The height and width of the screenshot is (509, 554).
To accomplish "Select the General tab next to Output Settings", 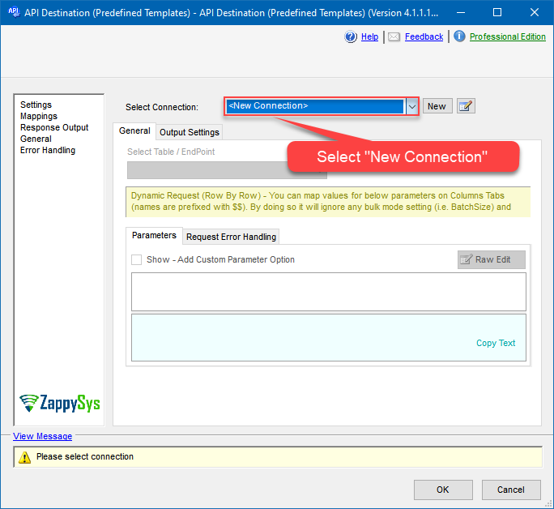I will click(134, 130).
